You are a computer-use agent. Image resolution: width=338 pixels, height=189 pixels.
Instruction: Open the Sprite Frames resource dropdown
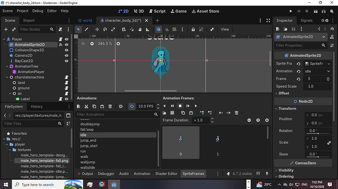coord(329,63)
